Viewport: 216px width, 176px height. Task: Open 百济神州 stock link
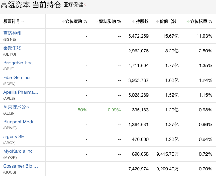point(12,33)
